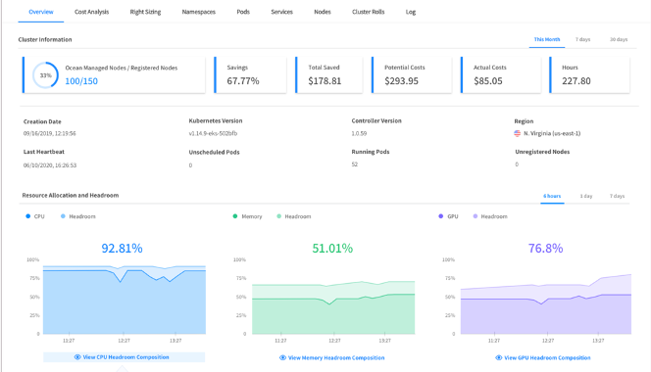The image size is (651, 372).
Task: Open the Services tab
Action: 282,12
